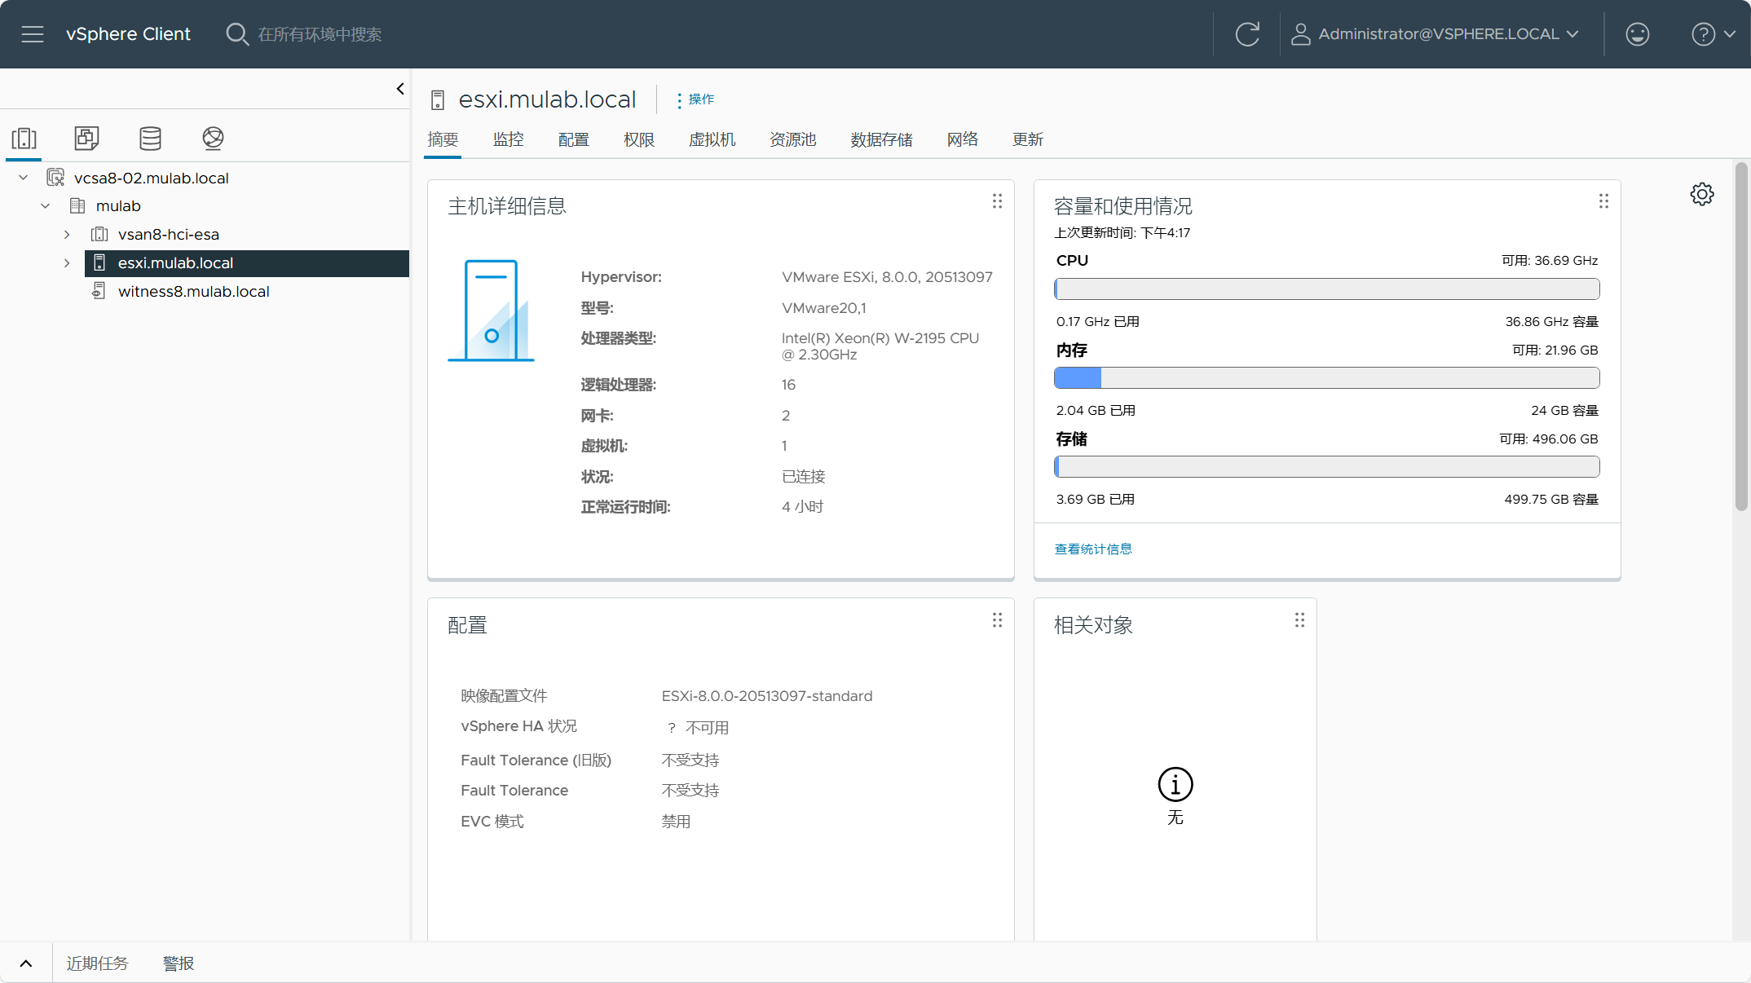The height and width of the screenshot is (983, 1751).
Task: Click the refresh icon in top bar
Action: pos(1247,34)
